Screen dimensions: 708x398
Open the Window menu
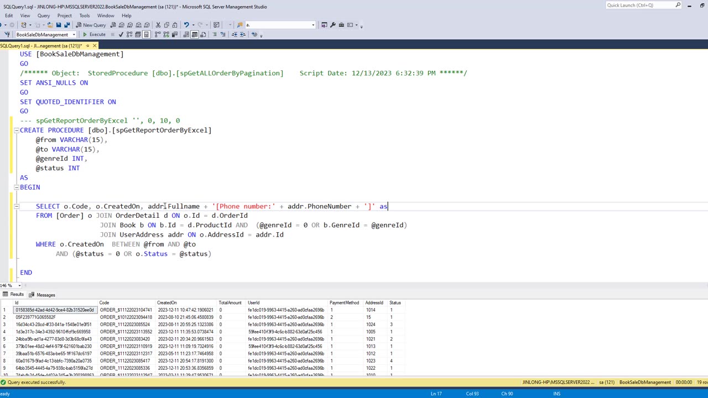point(106,15)
